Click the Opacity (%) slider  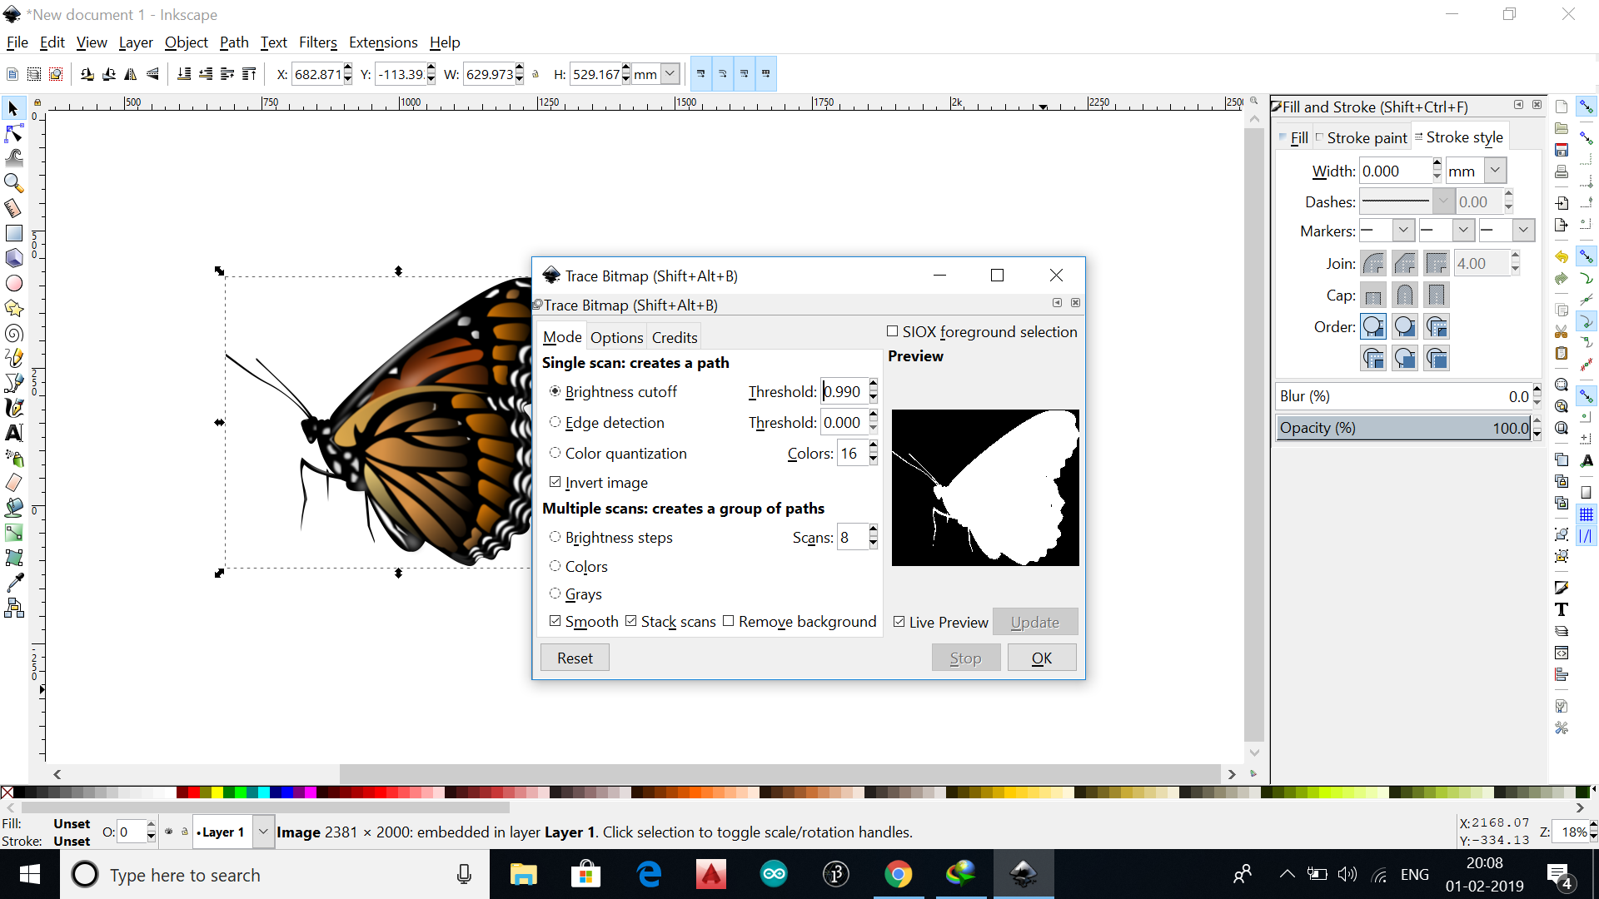tap(1403, 428)
